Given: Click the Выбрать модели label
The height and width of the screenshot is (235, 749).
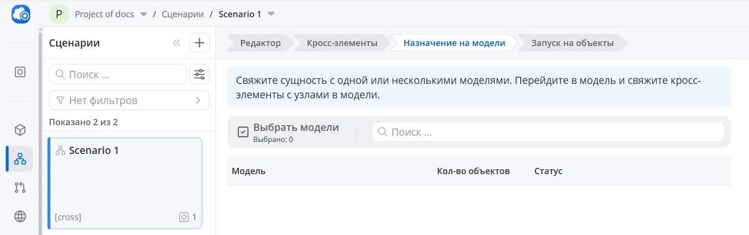Looking at the screenshot, I should point(296,128).
